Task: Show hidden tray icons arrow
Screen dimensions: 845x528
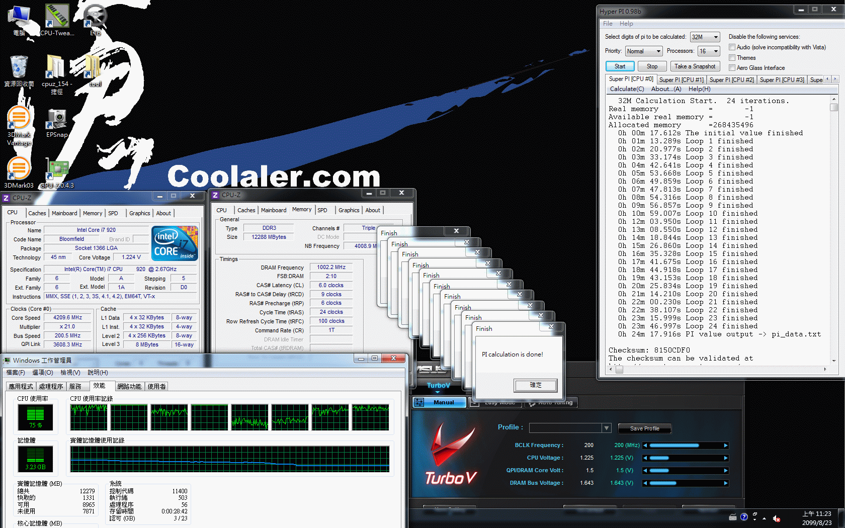Action: (x=765, y=518)
